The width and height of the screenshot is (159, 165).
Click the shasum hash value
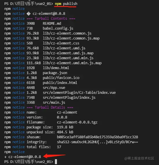point(97,137)
